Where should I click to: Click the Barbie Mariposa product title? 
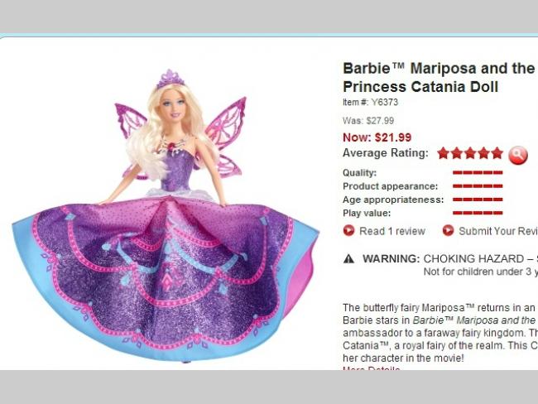click(440, 78)
